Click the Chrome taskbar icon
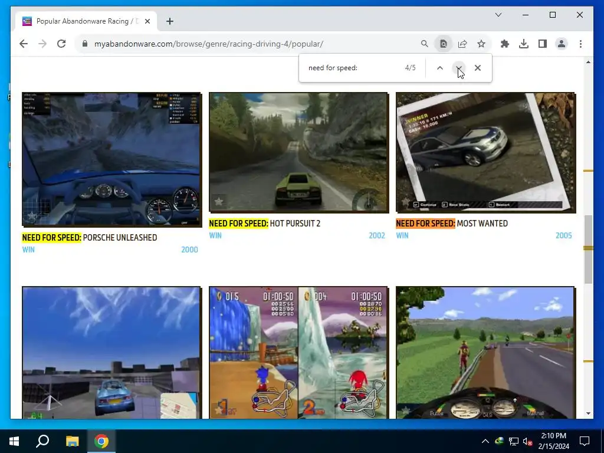 pyautogui.click(x=101, y=441)
